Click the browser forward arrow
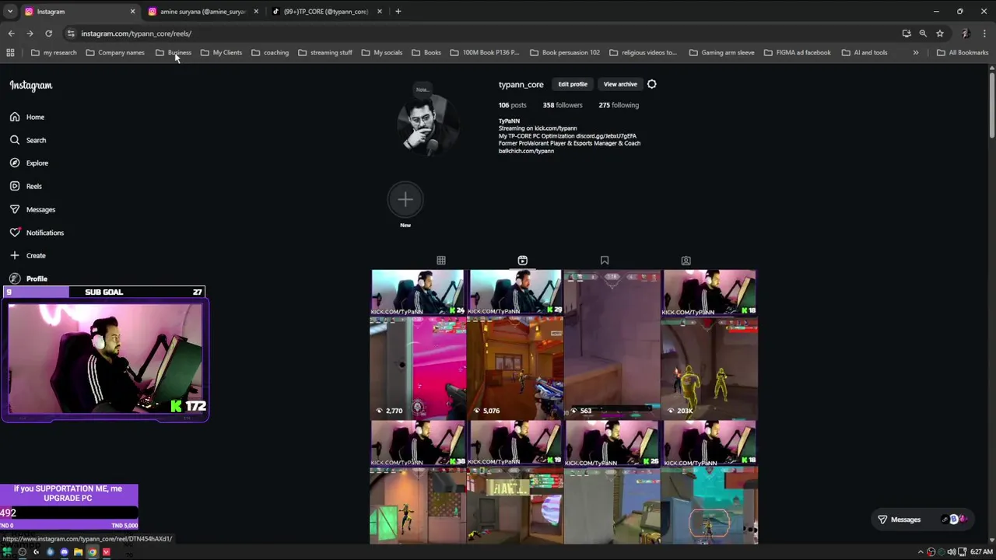The height and width of the screenshot is (560, 996). click(x=30, y=33)
